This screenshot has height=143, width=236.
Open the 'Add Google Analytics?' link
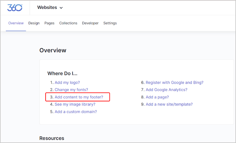point(166,90)
